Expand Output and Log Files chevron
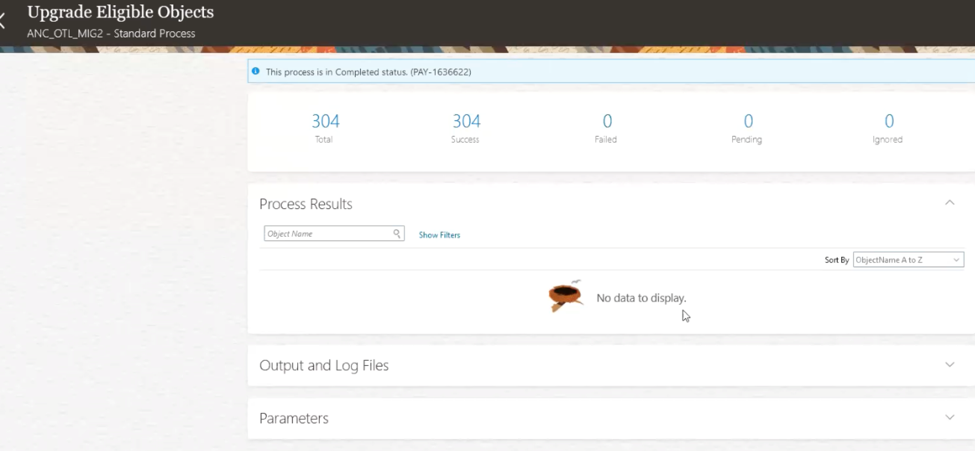Viewport: 975px width, 451px height. click(949, 365)
